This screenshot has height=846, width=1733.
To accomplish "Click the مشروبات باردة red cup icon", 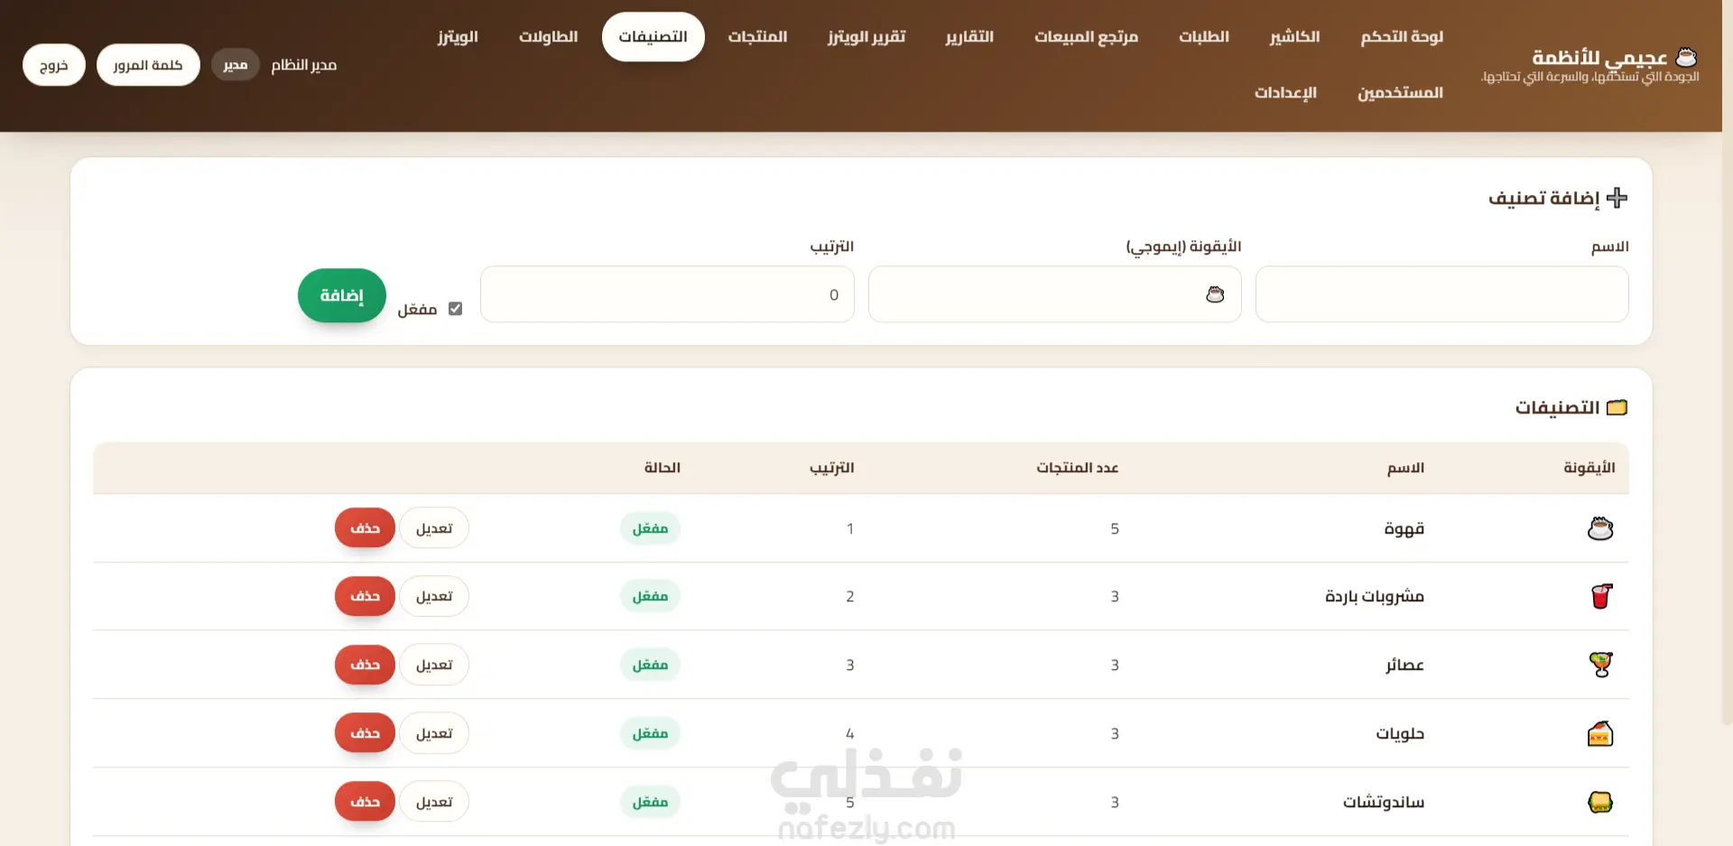I will pos(1601,596).
